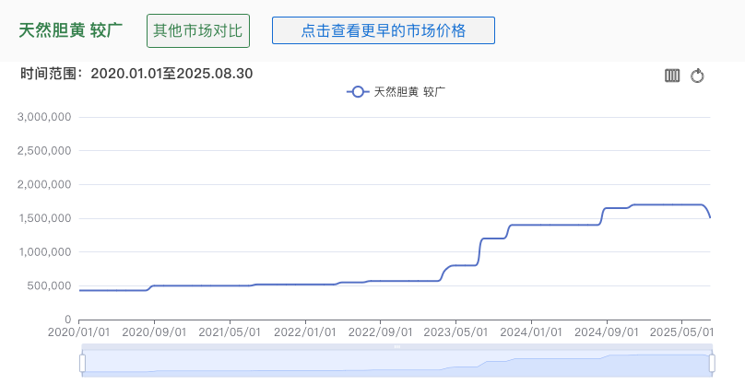This screenshot has width=745, height=384.
Task: Click the 2023/05/01 axis label
Action: click(455, 332)
